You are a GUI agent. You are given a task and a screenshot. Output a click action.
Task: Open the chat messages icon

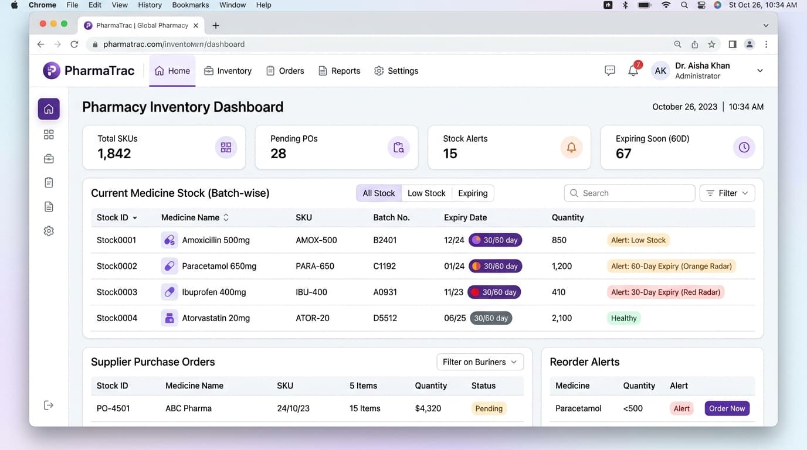click(x=610, y=71)
